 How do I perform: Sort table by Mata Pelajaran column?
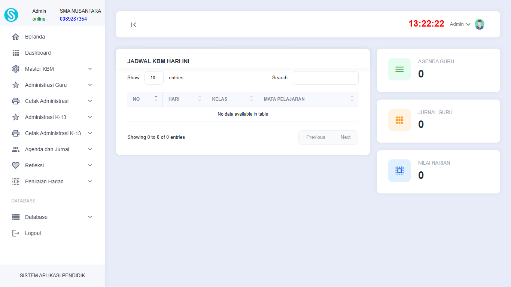pos(308,99)
